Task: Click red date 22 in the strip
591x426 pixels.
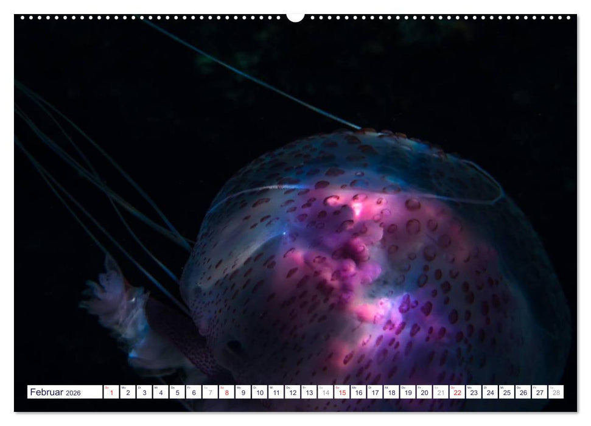Action: 457,393
